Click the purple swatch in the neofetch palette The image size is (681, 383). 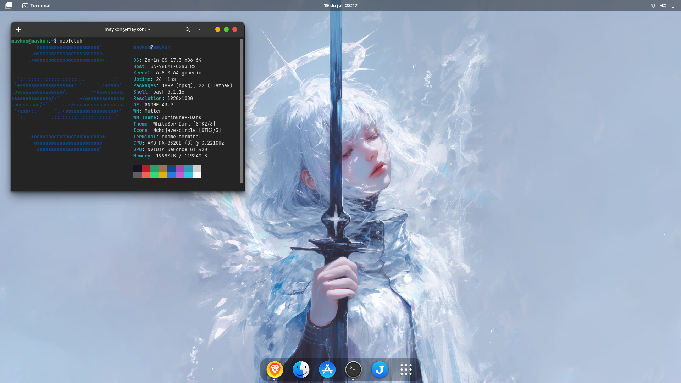180,168
